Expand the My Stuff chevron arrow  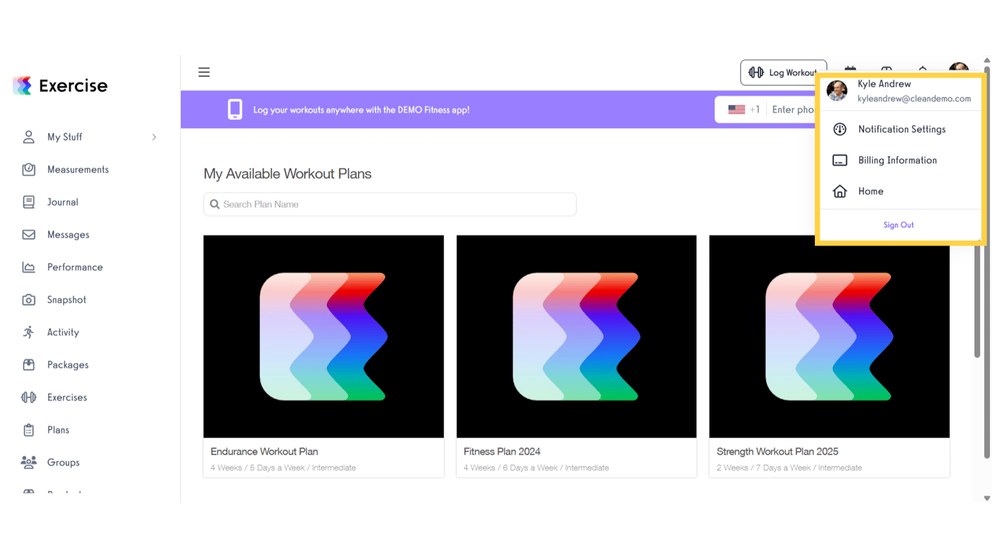[154, 137]
